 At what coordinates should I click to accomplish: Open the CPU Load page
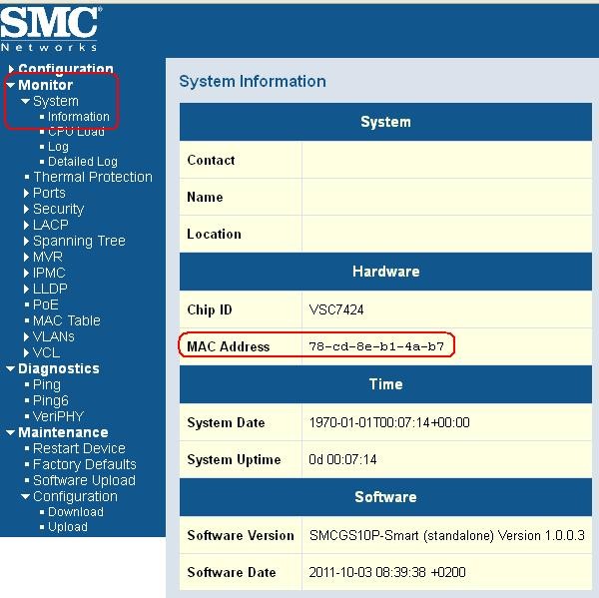click(76, 132)
